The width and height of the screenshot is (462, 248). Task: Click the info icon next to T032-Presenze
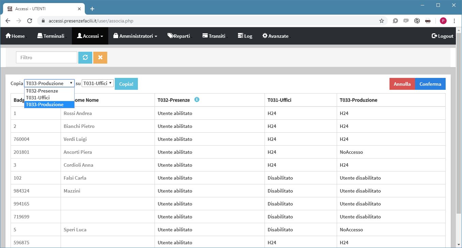(x=197, y=100)
